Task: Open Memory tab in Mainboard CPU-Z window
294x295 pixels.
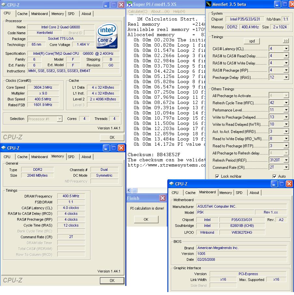Action: 225,193
